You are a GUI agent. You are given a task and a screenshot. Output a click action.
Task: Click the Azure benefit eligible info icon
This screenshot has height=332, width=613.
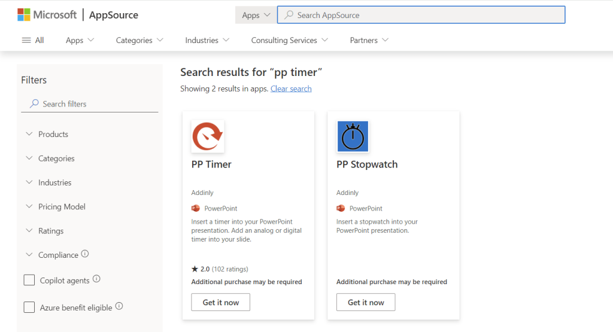pyautogui.click(x=119, y=306)
